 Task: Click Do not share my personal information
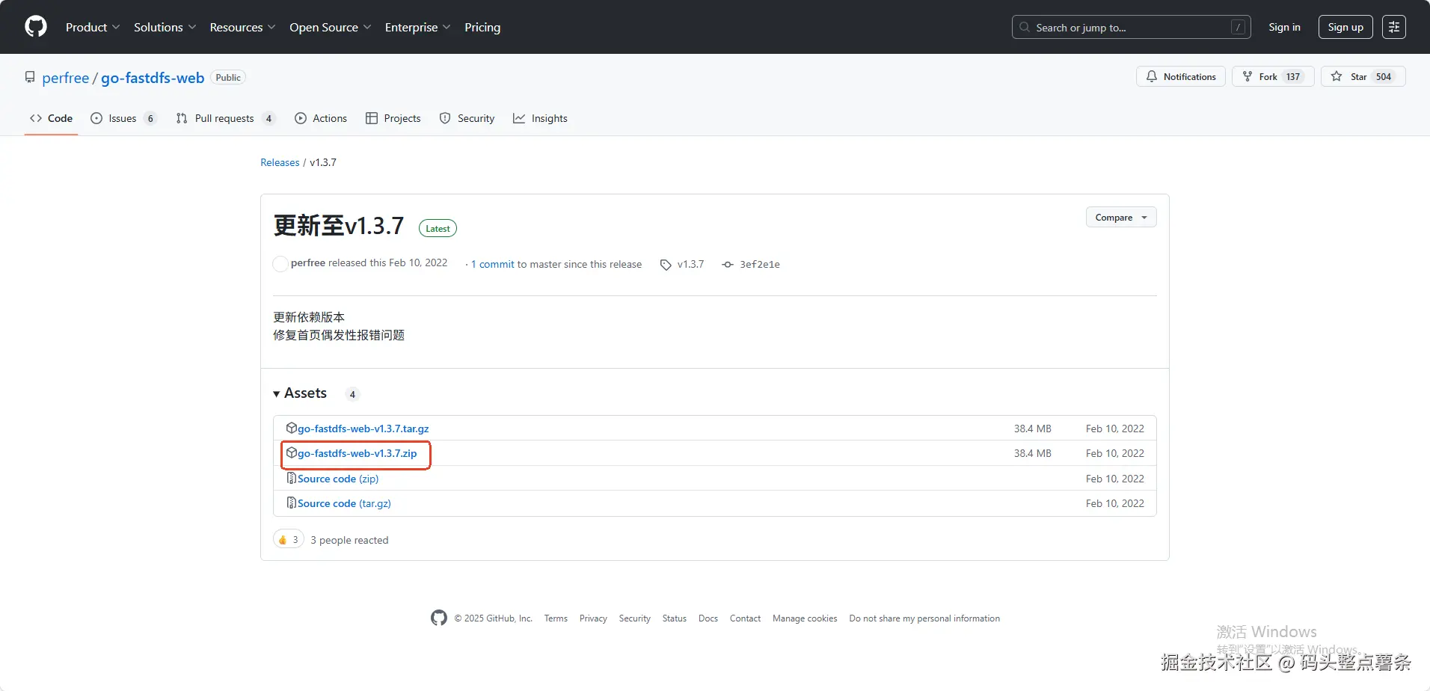click(x=924, y=618)
